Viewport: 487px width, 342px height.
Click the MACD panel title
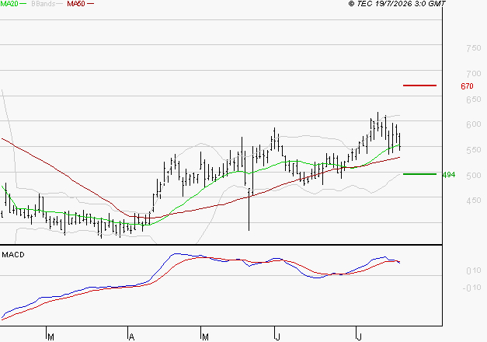point(13,255)
